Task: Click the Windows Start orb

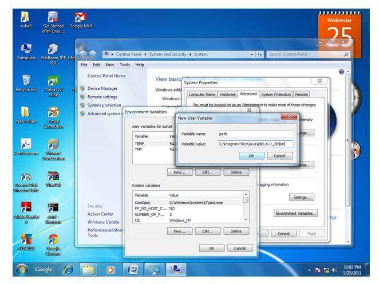Action: pos(22,269)
